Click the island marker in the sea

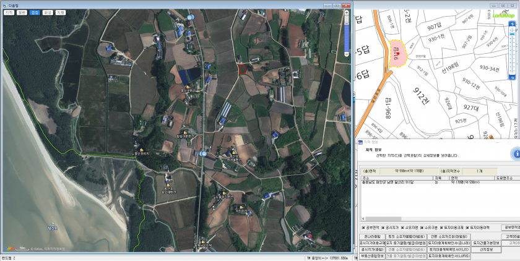pos(53,226)
